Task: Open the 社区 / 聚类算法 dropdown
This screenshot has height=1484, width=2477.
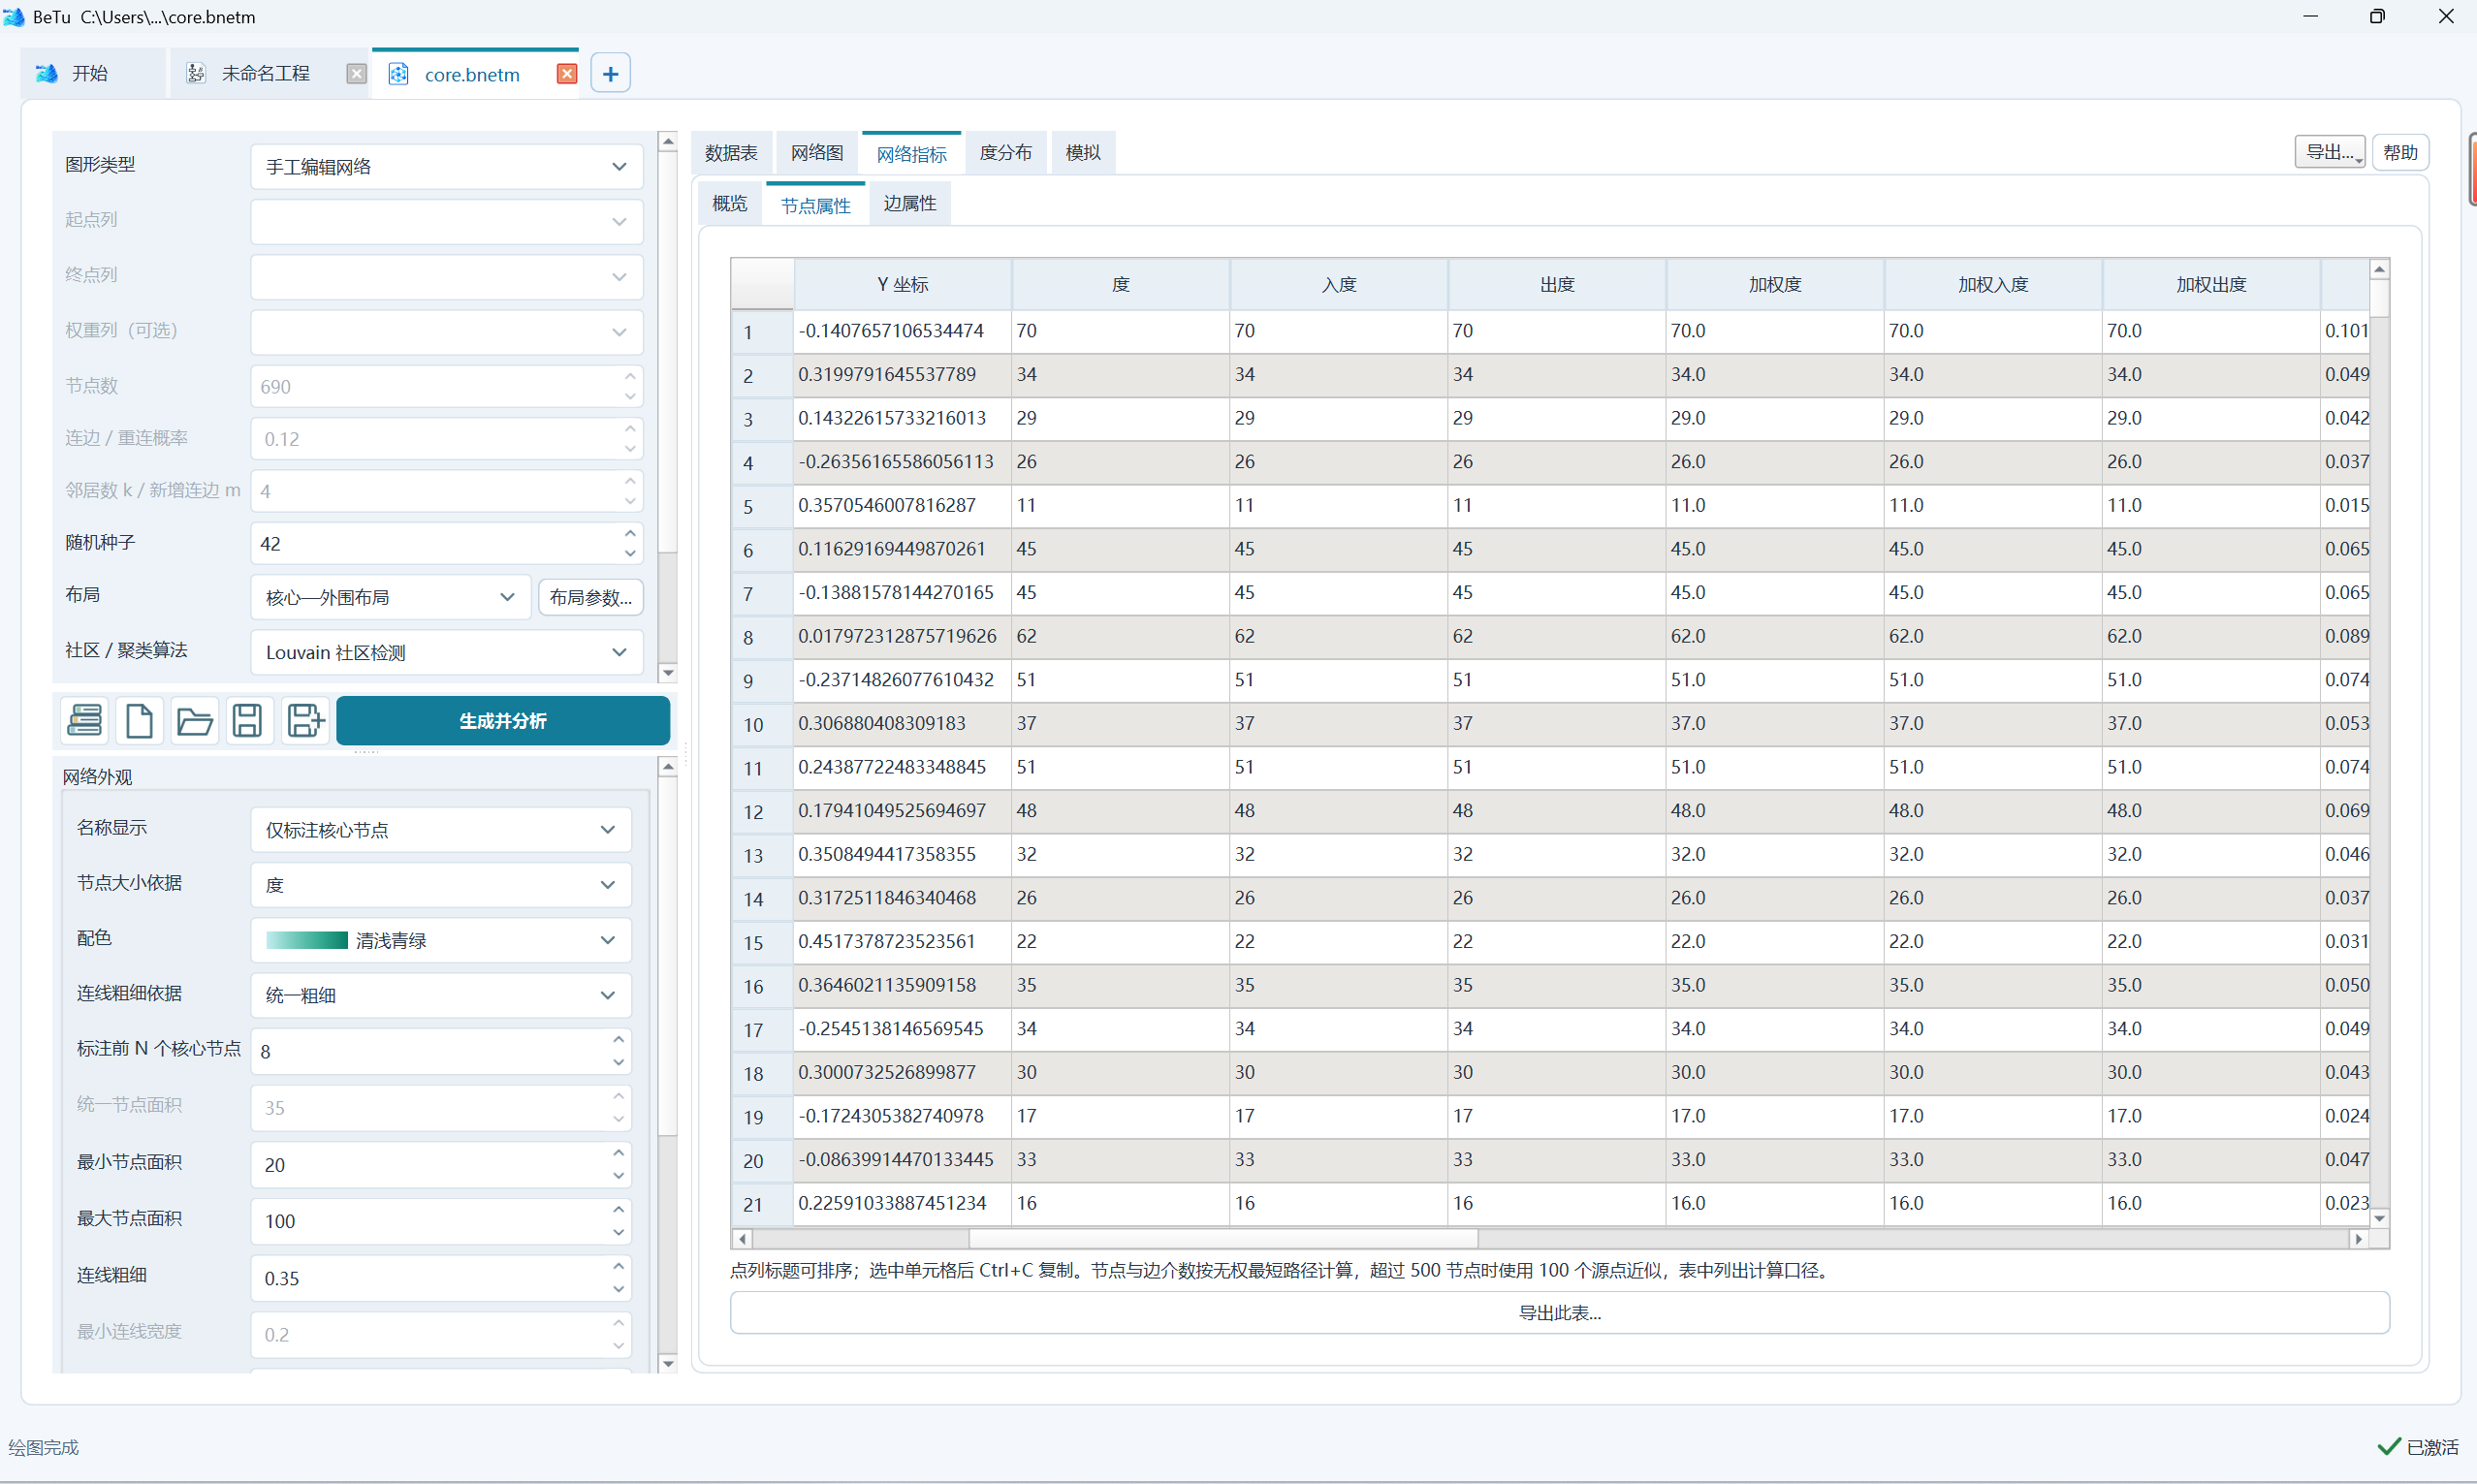Action: point(446,653)
